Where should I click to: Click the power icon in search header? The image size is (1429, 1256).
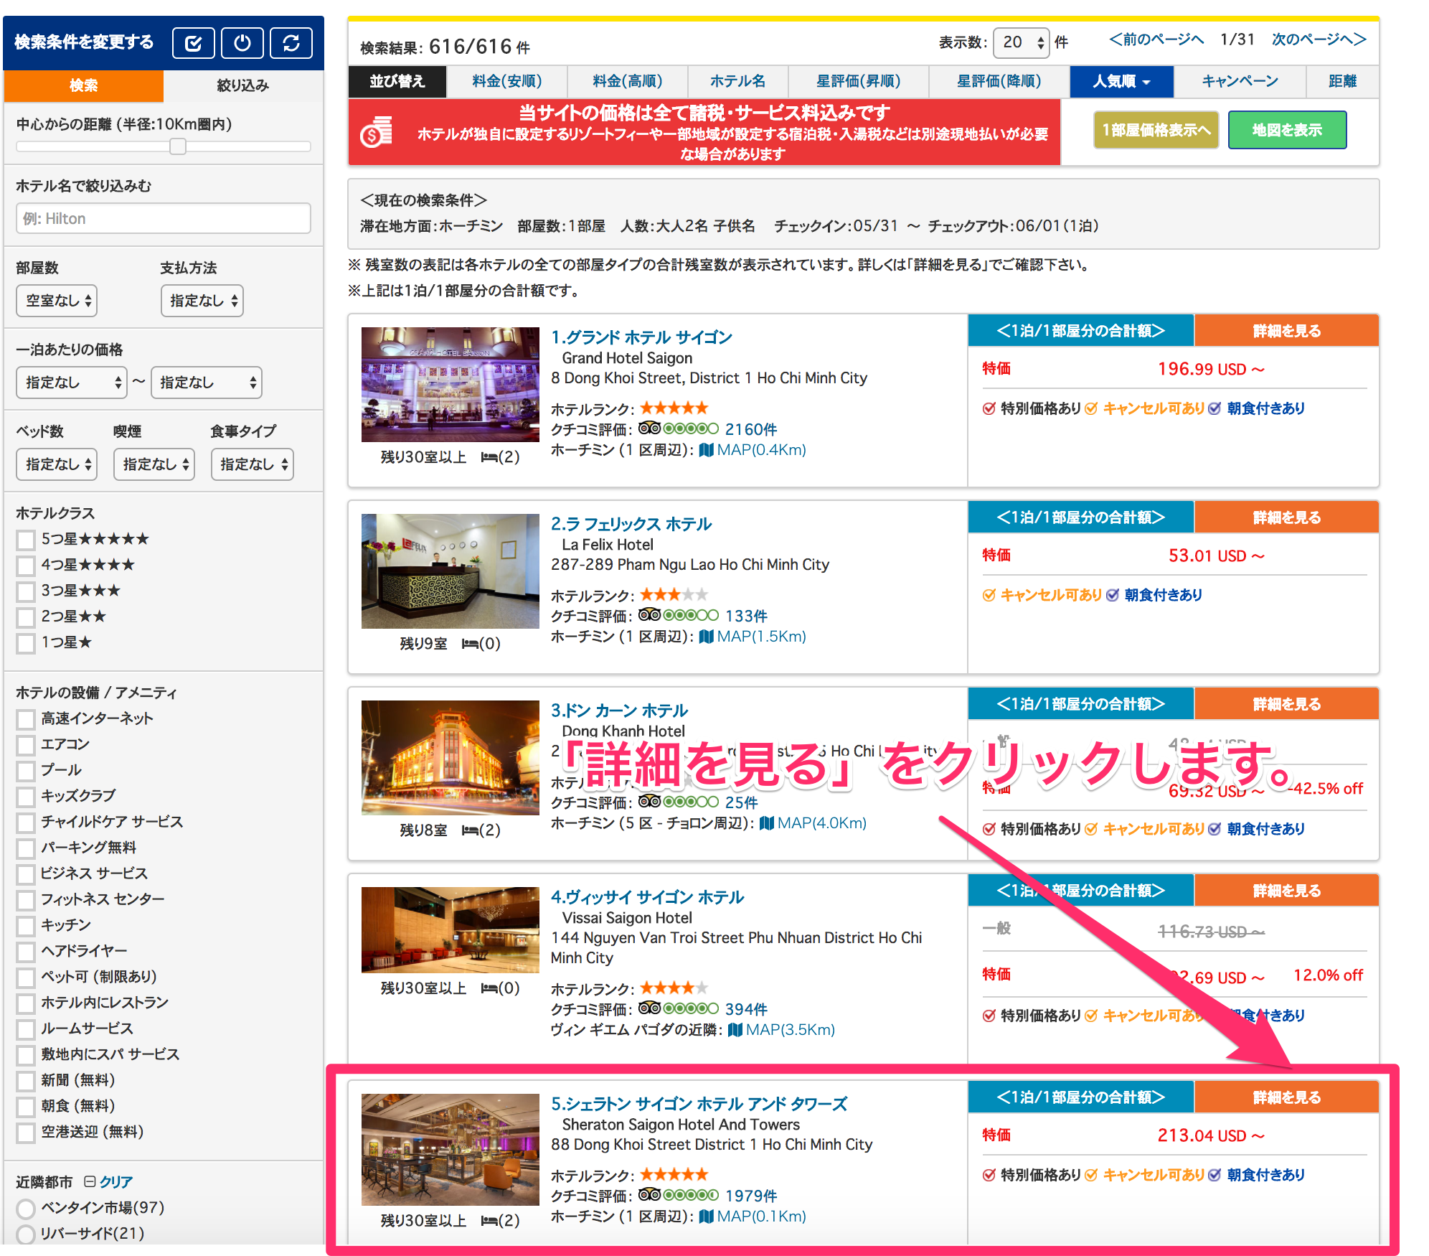[242, 43]
